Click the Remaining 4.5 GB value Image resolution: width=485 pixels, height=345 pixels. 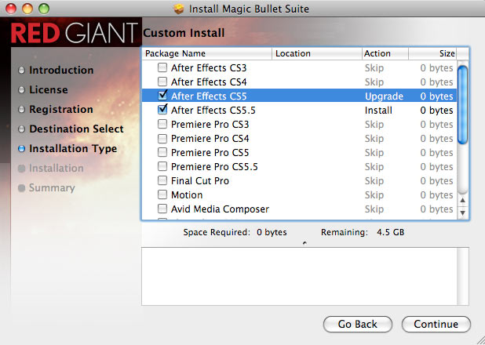[390, 232]
